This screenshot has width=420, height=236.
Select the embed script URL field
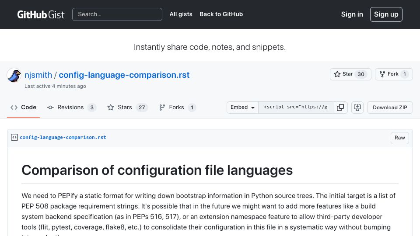(x=296, y=108)
